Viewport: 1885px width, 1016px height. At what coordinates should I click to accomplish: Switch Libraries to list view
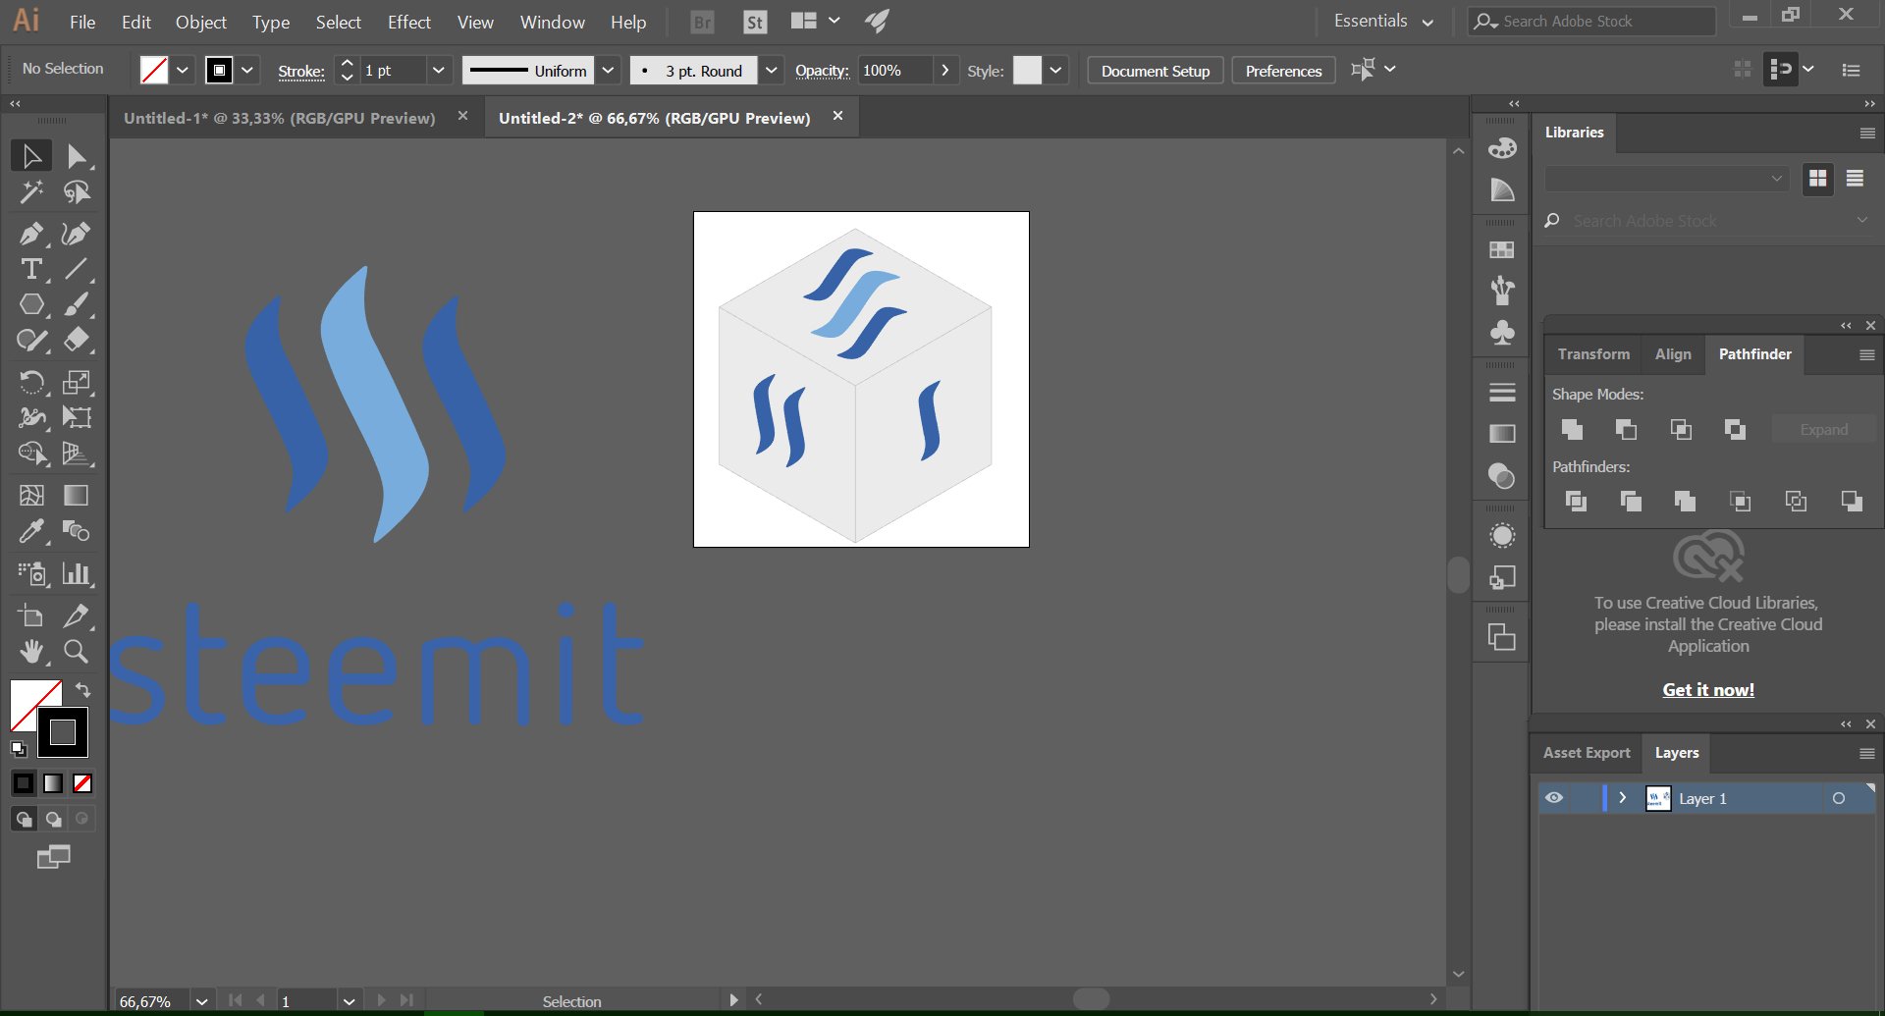click(x=1855, y=179)
